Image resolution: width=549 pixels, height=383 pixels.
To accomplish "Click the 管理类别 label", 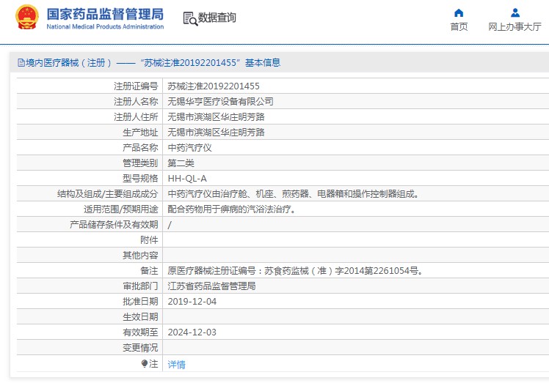I will 140,163.
